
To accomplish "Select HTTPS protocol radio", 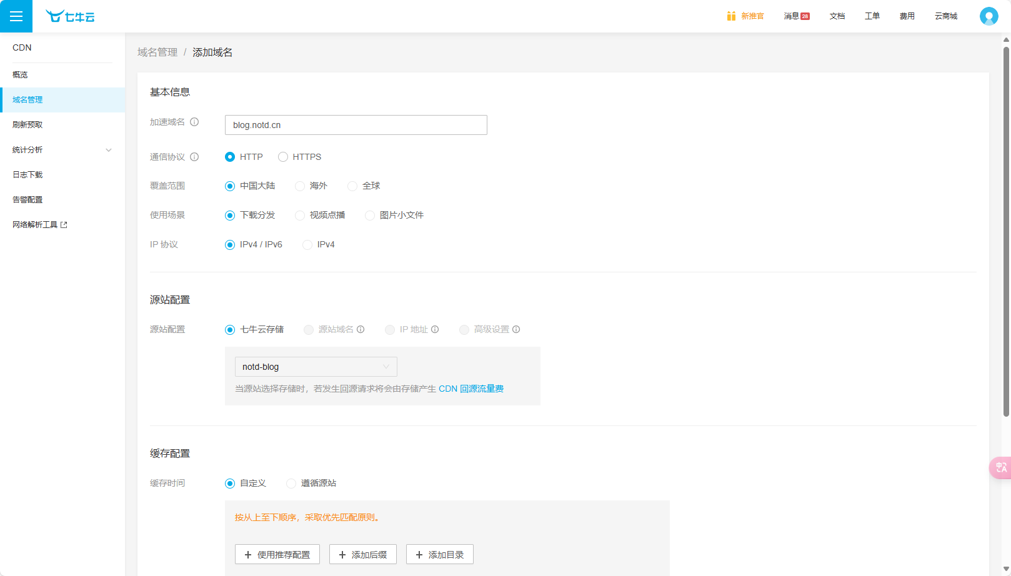I will (x=283, y=157).
